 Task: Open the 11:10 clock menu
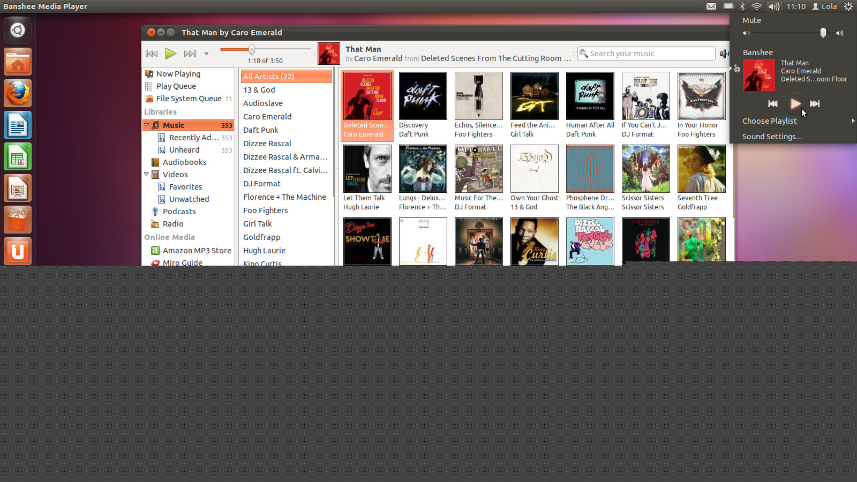(x=796, y=6)
